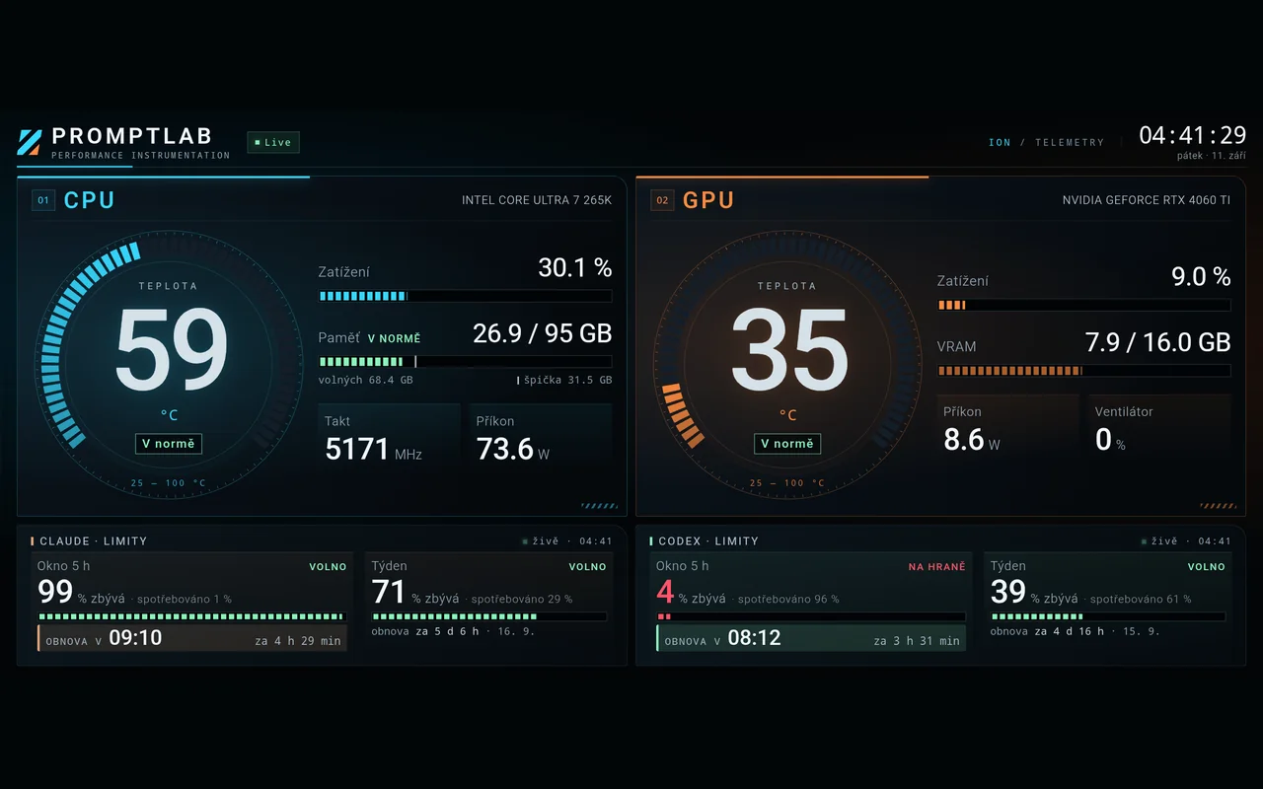Click the "OBNOVA V 09:10" reset row

click(191, 638)
